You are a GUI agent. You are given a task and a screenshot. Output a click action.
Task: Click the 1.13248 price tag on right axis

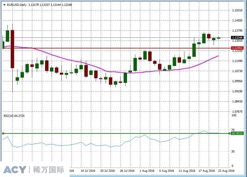tap(237, 38)
